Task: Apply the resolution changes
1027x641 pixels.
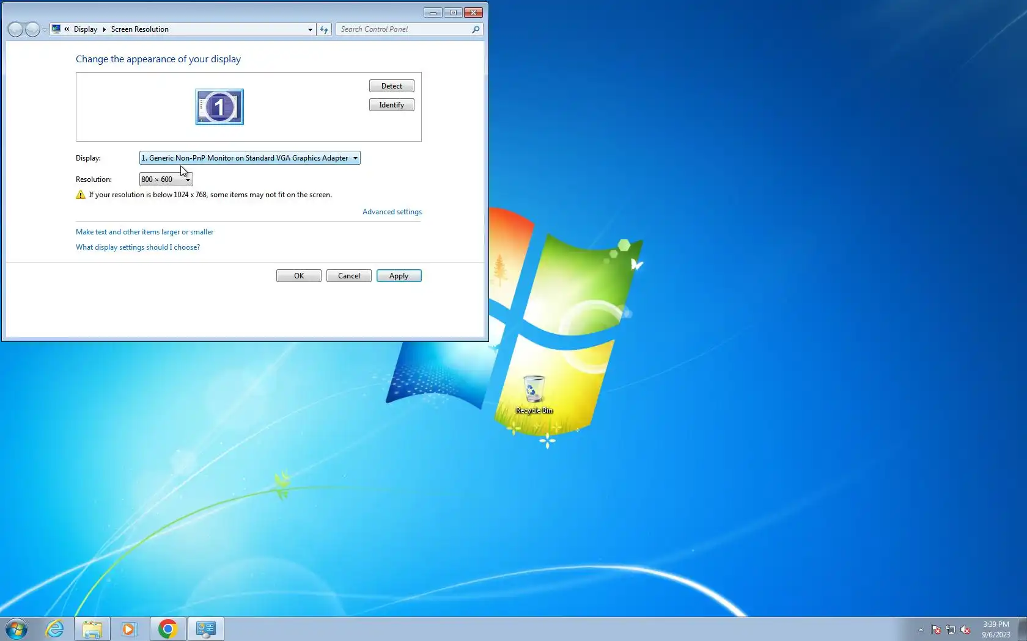Action: point(399,276)
